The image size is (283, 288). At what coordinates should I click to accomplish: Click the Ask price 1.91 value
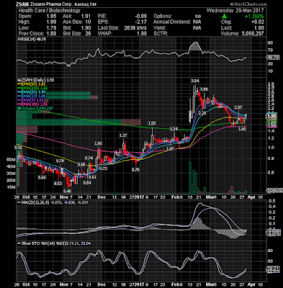(86, 16)
